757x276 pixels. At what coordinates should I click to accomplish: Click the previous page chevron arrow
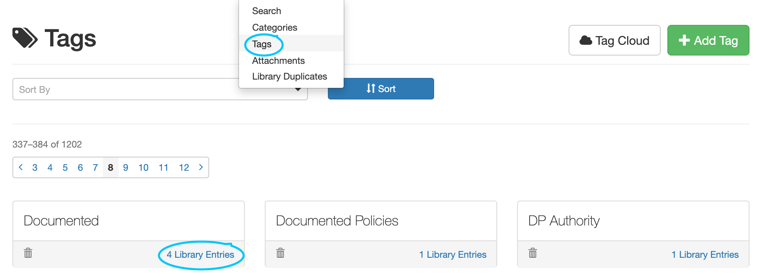point(21,167)
